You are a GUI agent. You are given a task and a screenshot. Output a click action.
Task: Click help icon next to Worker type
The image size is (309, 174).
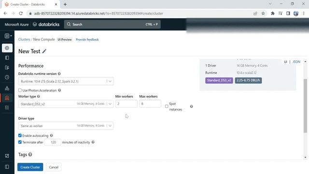pos(39,97)
